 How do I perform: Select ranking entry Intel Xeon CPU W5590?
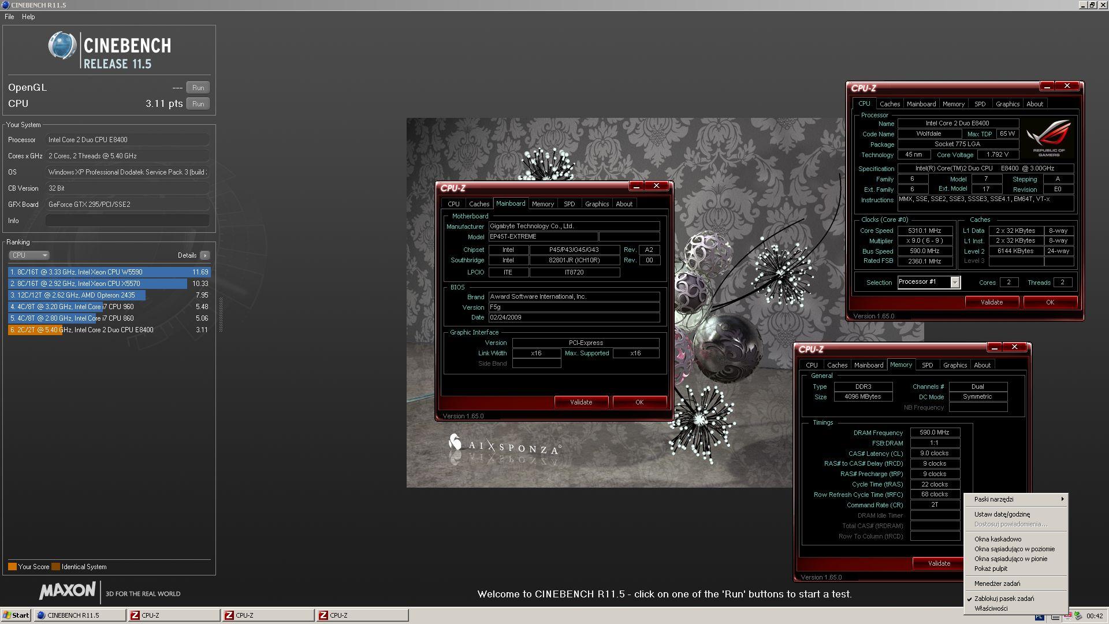pyautogui.click(x=109, y=272)
